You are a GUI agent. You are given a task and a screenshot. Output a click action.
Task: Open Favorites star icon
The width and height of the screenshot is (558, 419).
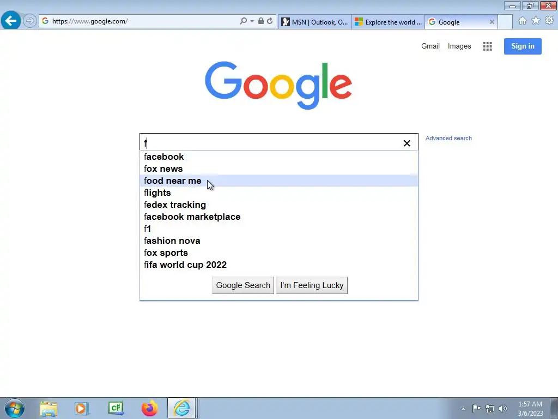coord(536,21)
